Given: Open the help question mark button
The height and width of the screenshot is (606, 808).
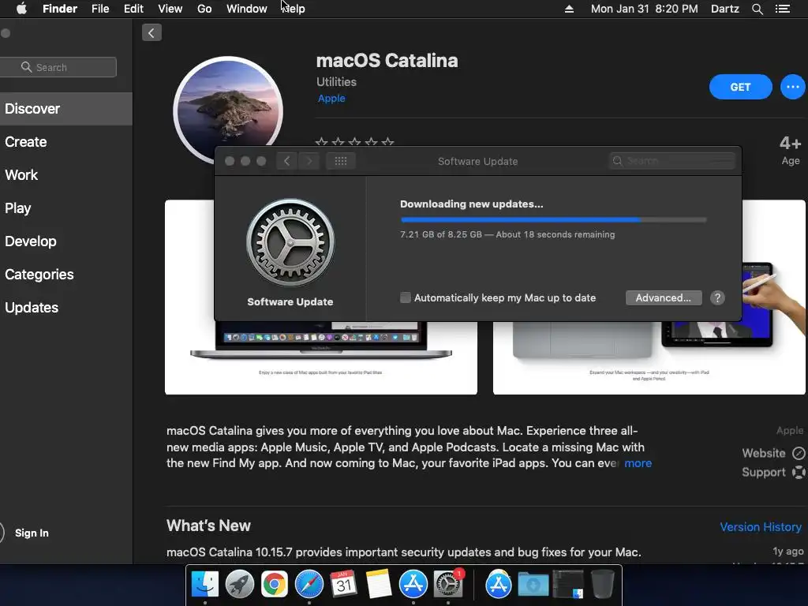Looking at the screenshot, I should [x=717, y=297].
